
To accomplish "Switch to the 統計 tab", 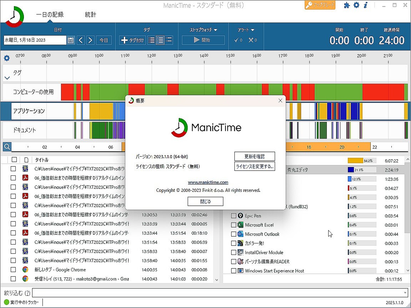I will (x=90, y=15).
